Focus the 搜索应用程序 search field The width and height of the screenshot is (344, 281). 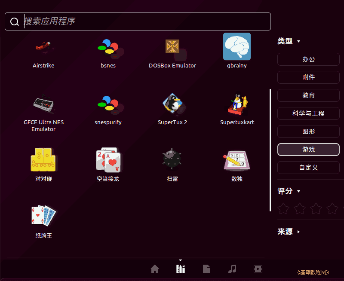[138, 21]
